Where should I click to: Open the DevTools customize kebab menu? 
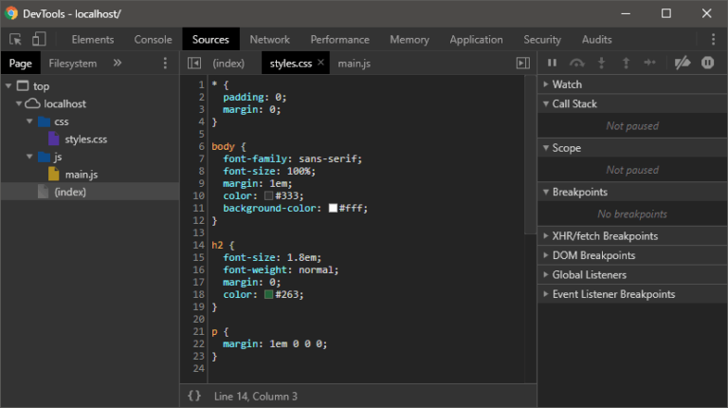tap(713, 40)
